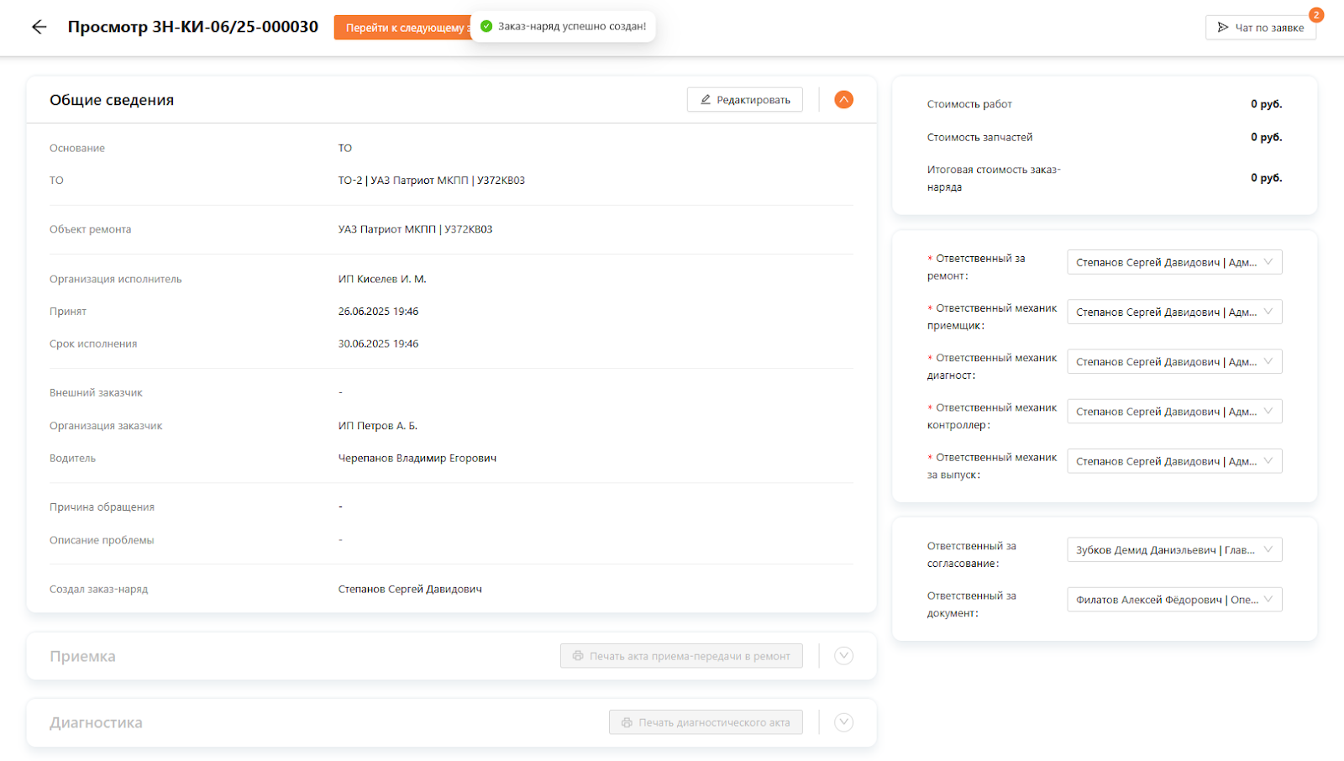Open the request chat (Чат по заявке)
1344x761 pixels.
(1260, 28)
